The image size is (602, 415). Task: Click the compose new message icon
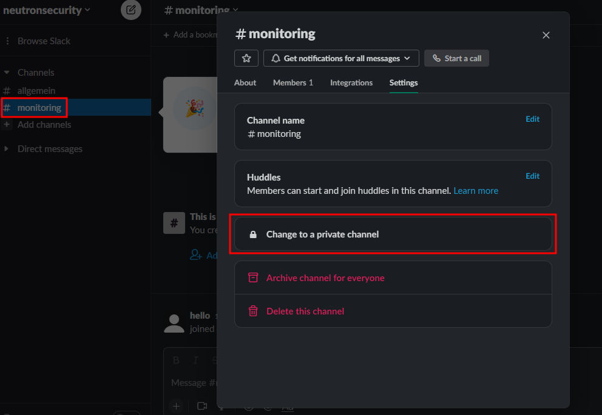pos(130,10)
